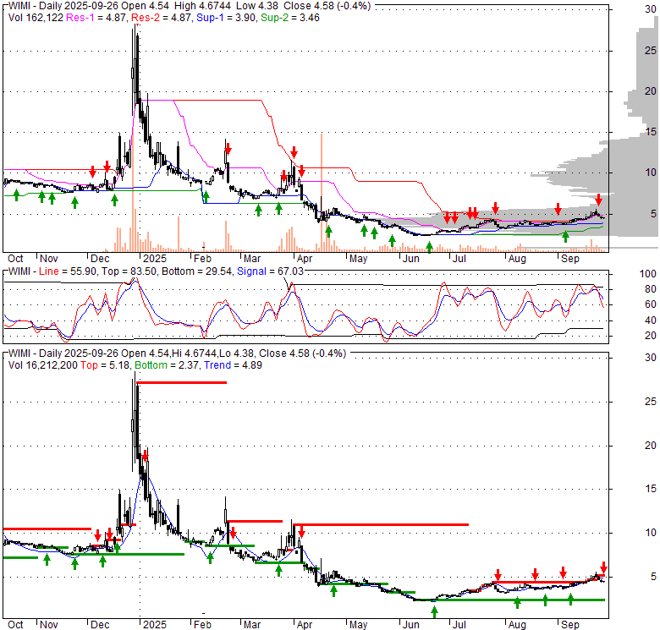
Task: Click 'Vol 162,122' text in top chart
Action: tap(36, 18)
